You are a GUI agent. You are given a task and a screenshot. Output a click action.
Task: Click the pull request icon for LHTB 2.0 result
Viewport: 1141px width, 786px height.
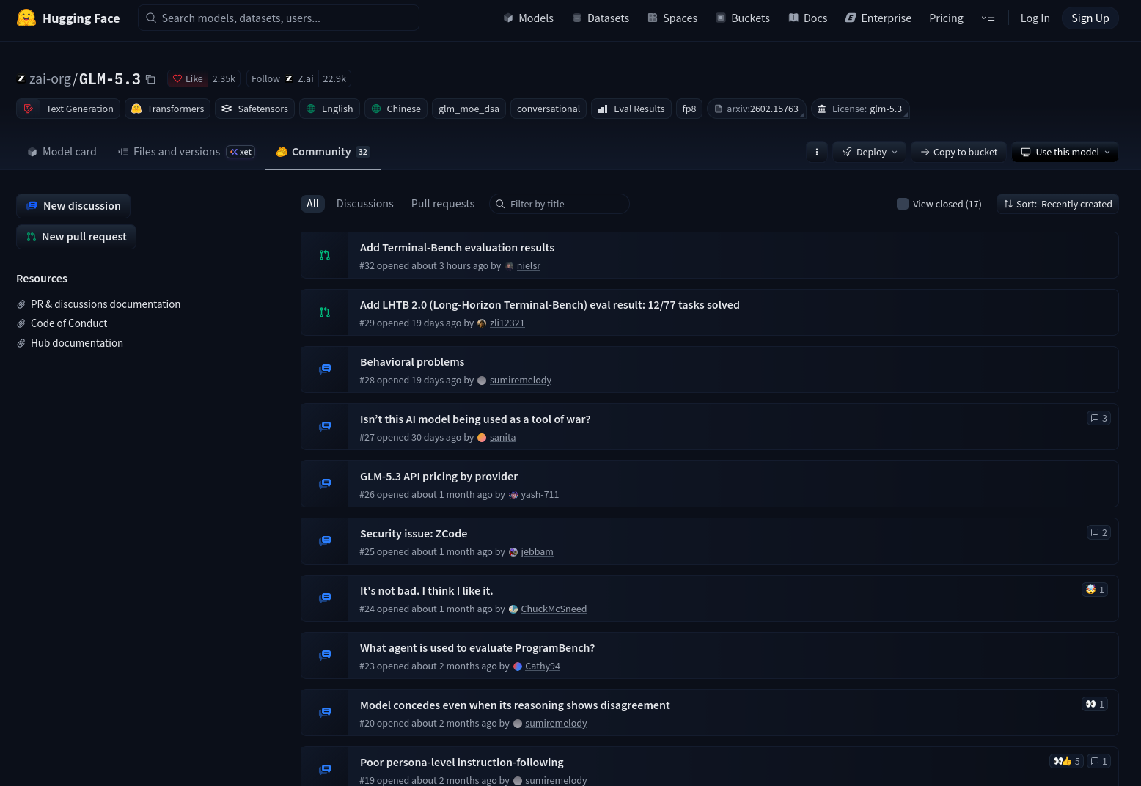coord(325,312)
